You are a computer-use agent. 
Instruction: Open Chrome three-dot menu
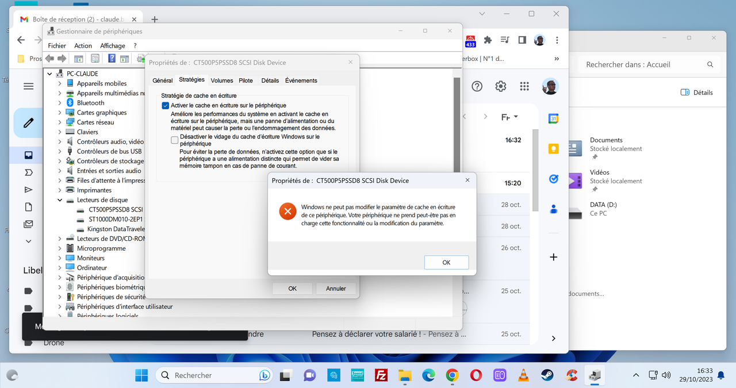[x=557, y=40]
